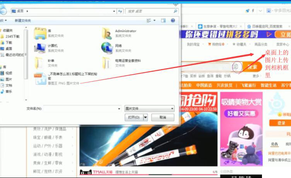The image size is (291, 178).
Task: Open 兴农扶贫 in the orange nav bar
Action: click(x=224, y=86)
